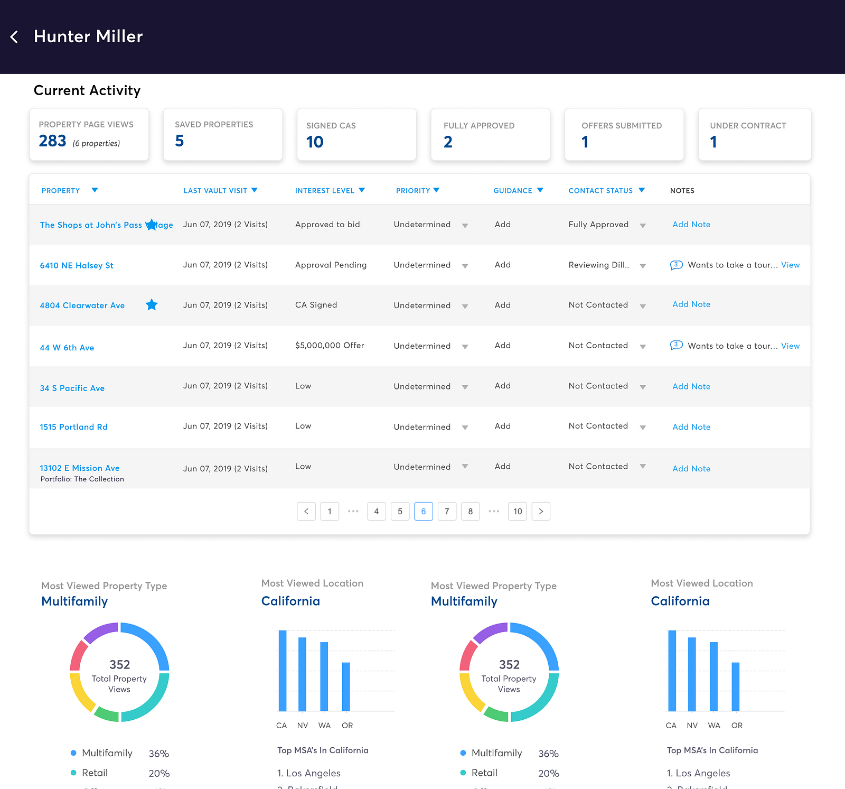Image resolution: width=845 pixels, height=789 pixels.
Task: Click the back arrow next to Hunter Miller
Action: (14, 37)
